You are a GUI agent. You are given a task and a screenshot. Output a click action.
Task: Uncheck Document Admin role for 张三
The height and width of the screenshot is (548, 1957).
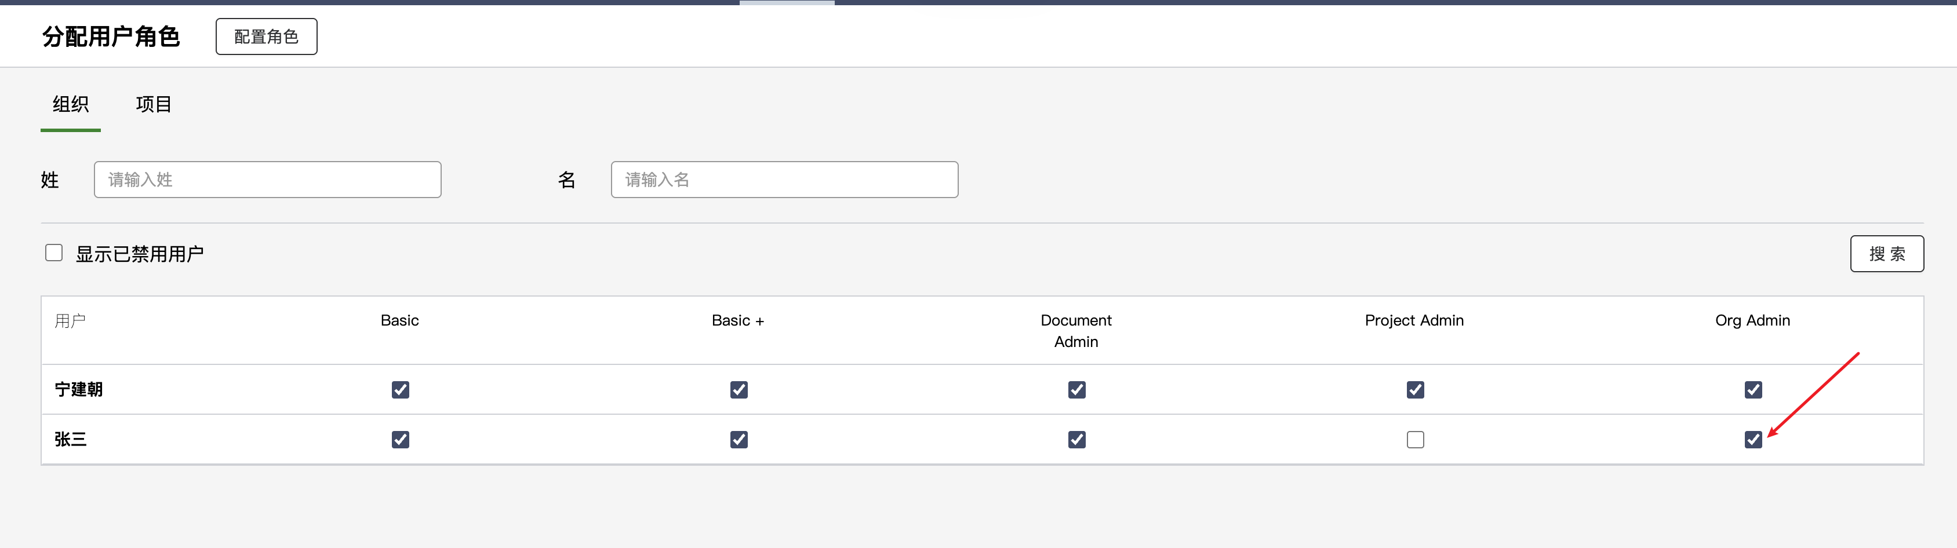1076,440
